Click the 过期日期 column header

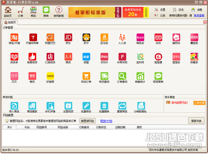[120, 127]
